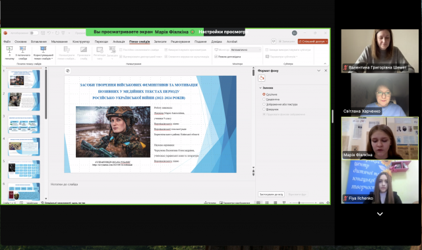Show more Zoom participants chevron
Image resolution: width=422 pixels, height=250 pixels.
click(380, 214)
